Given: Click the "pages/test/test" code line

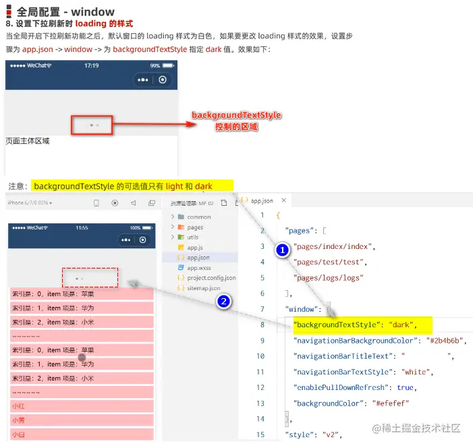Looking at the screenshot, I should [330, 262].
